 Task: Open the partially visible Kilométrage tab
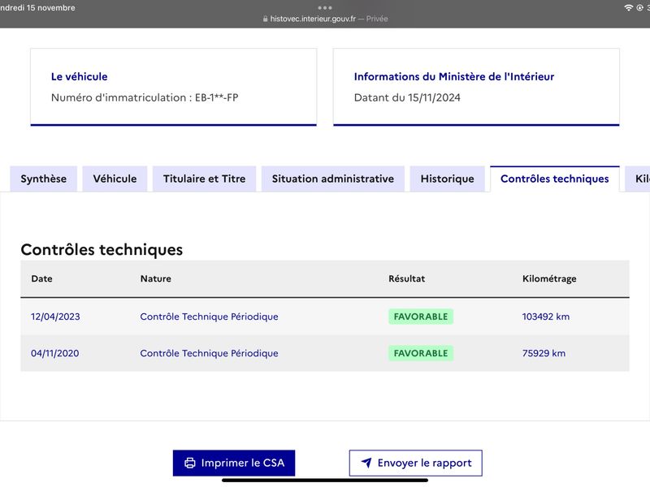(x=638, y=179)
